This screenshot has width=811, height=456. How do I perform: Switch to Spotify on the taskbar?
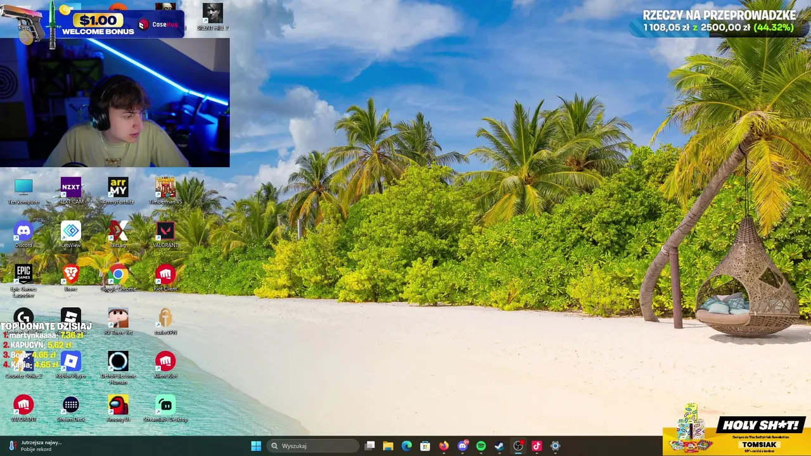(x=481, y=446)
